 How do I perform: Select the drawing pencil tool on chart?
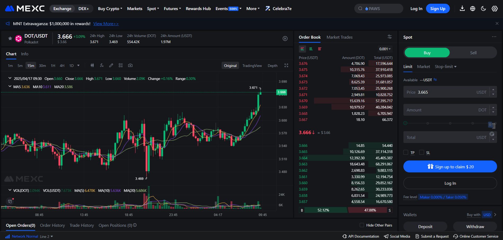[111, 65]
